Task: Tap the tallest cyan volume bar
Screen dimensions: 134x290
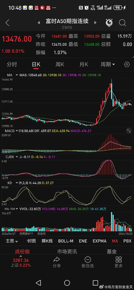Action: pos(111,221)
